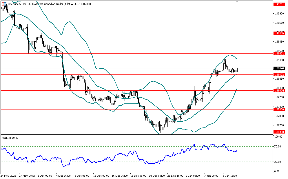Click the gray chart shift triangle marker

click(x=237, y=1)
